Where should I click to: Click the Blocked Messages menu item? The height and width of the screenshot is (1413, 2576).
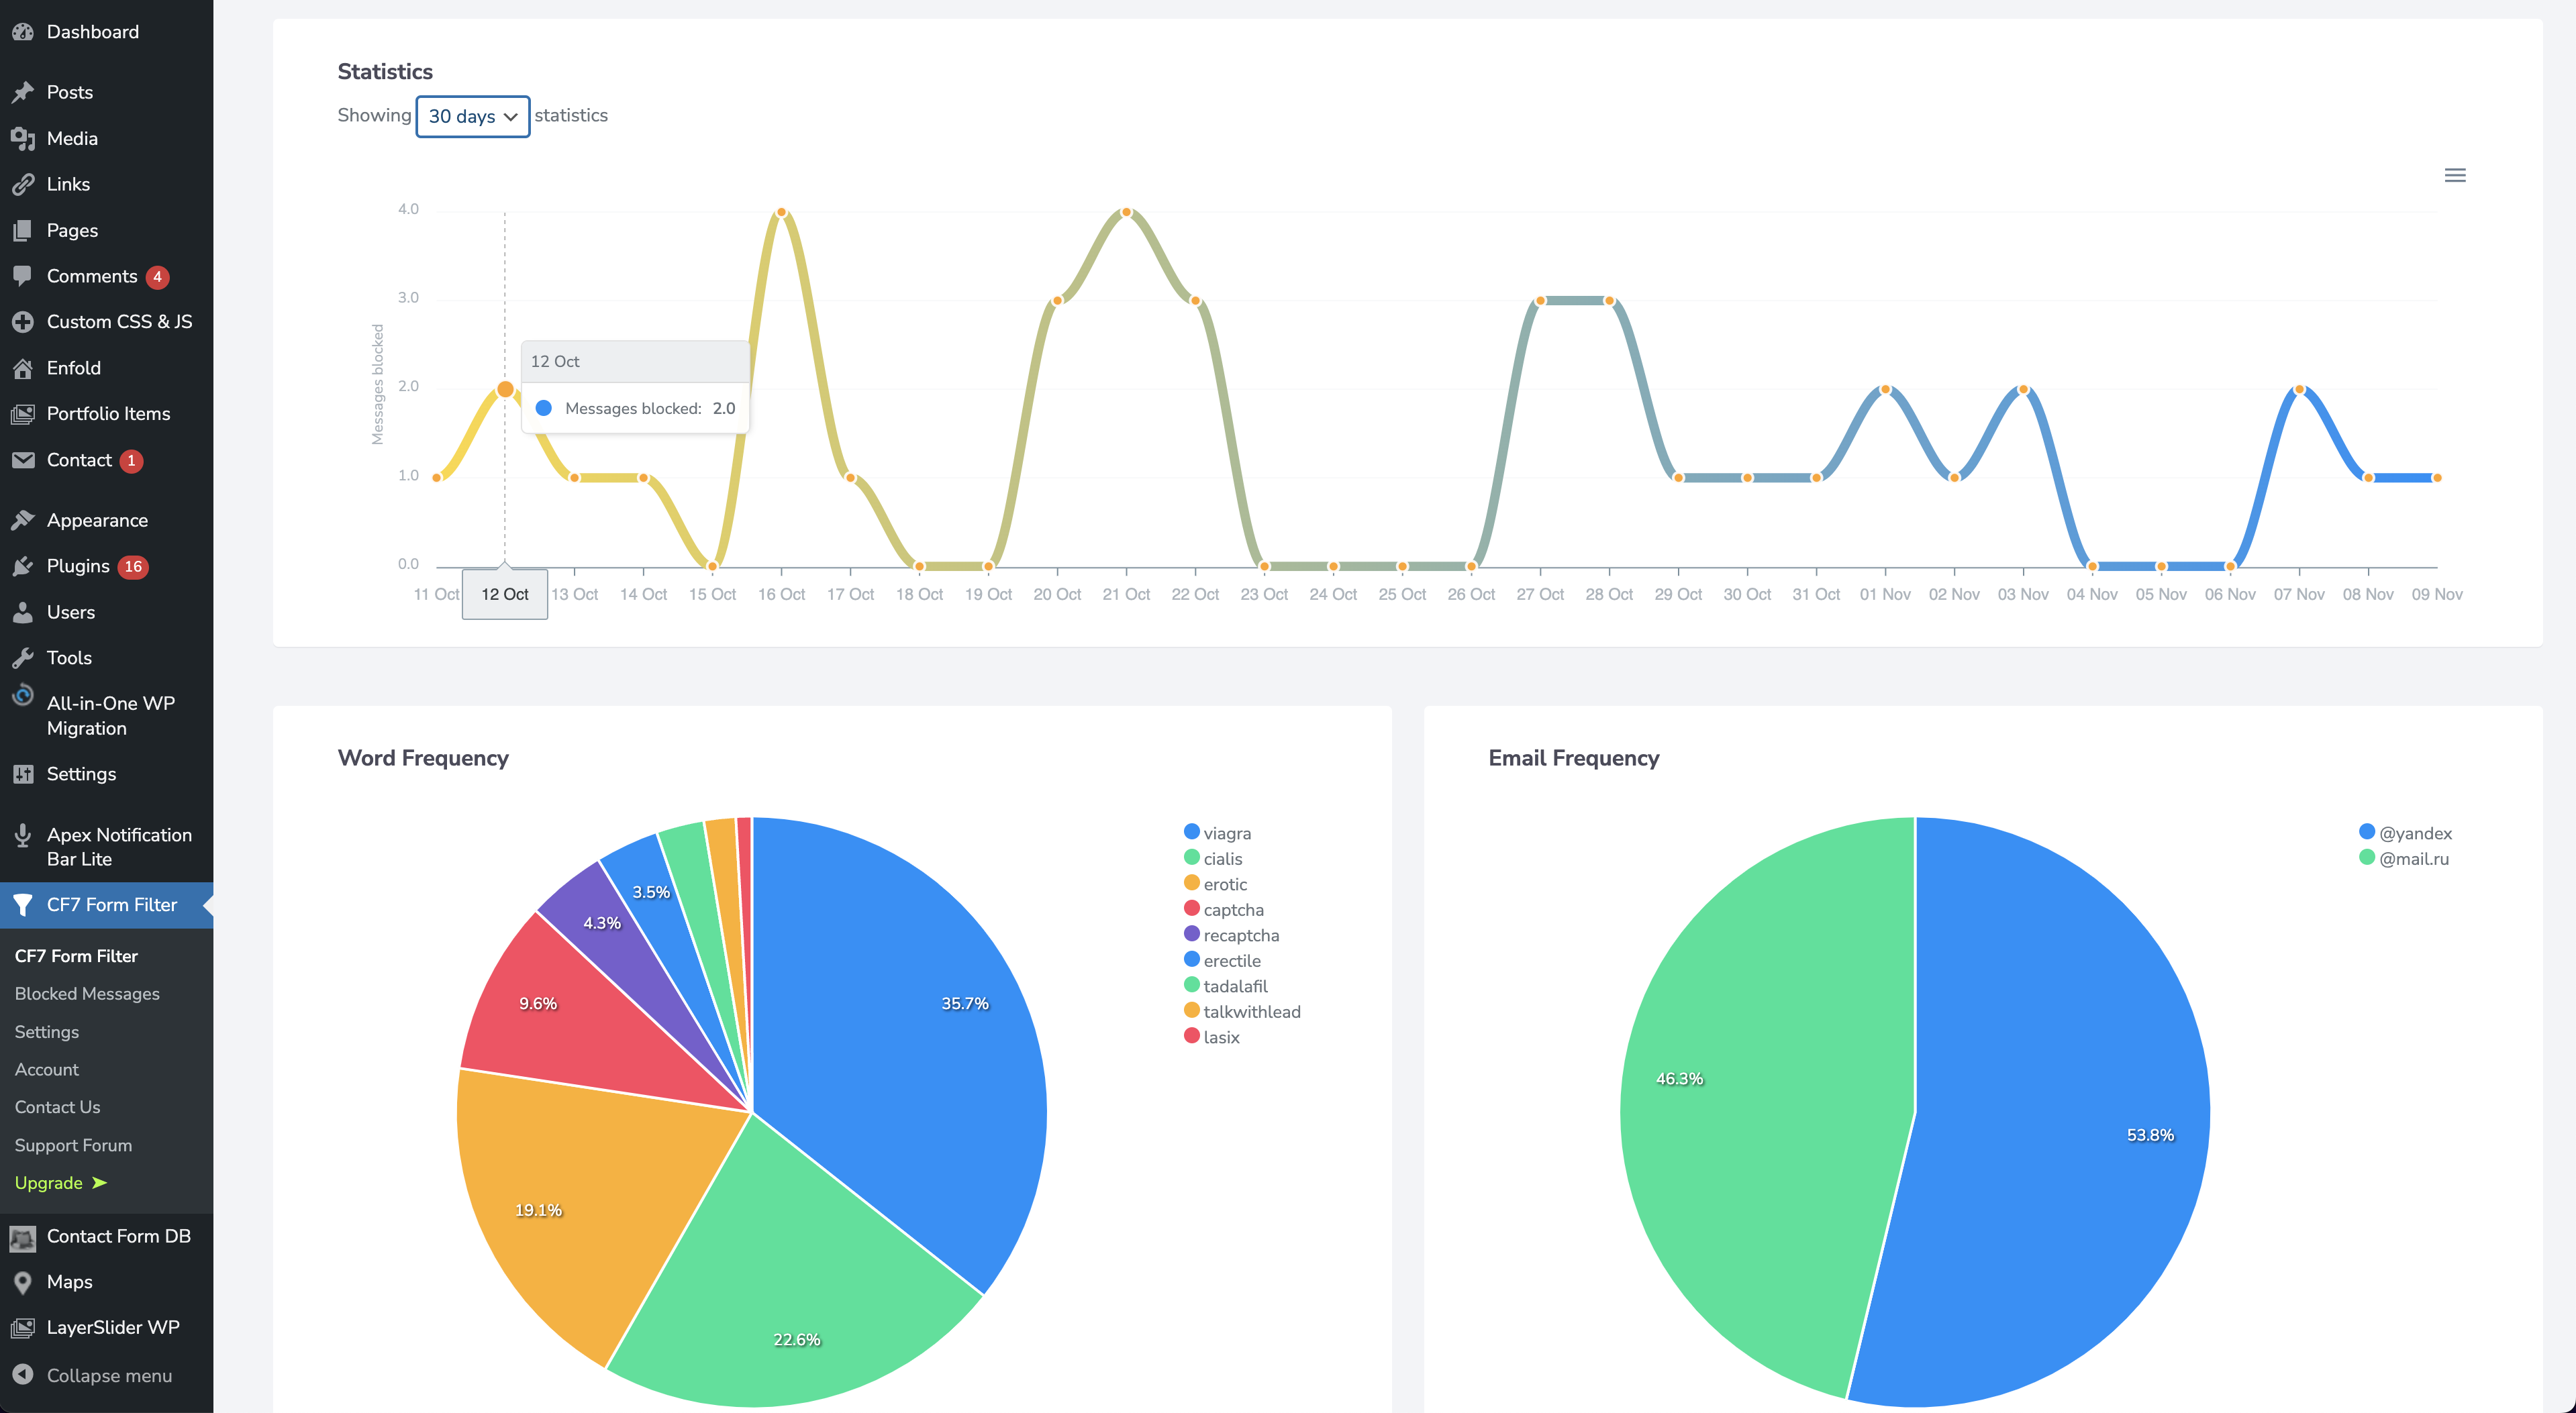point(87,994)
